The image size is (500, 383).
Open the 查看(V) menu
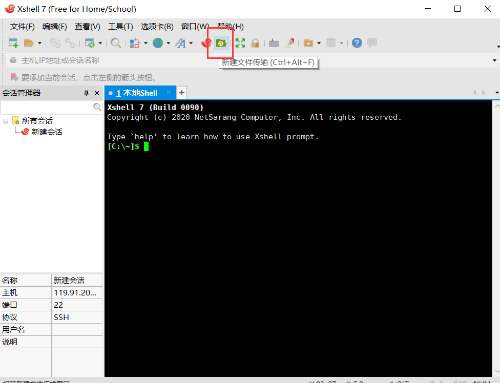[88, 27]
